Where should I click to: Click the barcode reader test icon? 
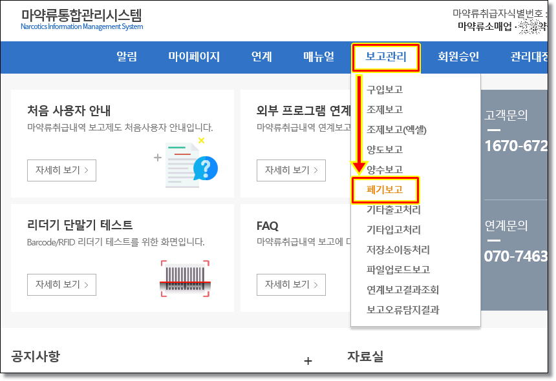185,278
